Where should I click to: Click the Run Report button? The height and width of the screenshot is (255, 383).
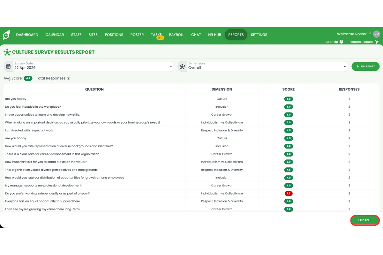pyautogui.click(x=365, y=66)
